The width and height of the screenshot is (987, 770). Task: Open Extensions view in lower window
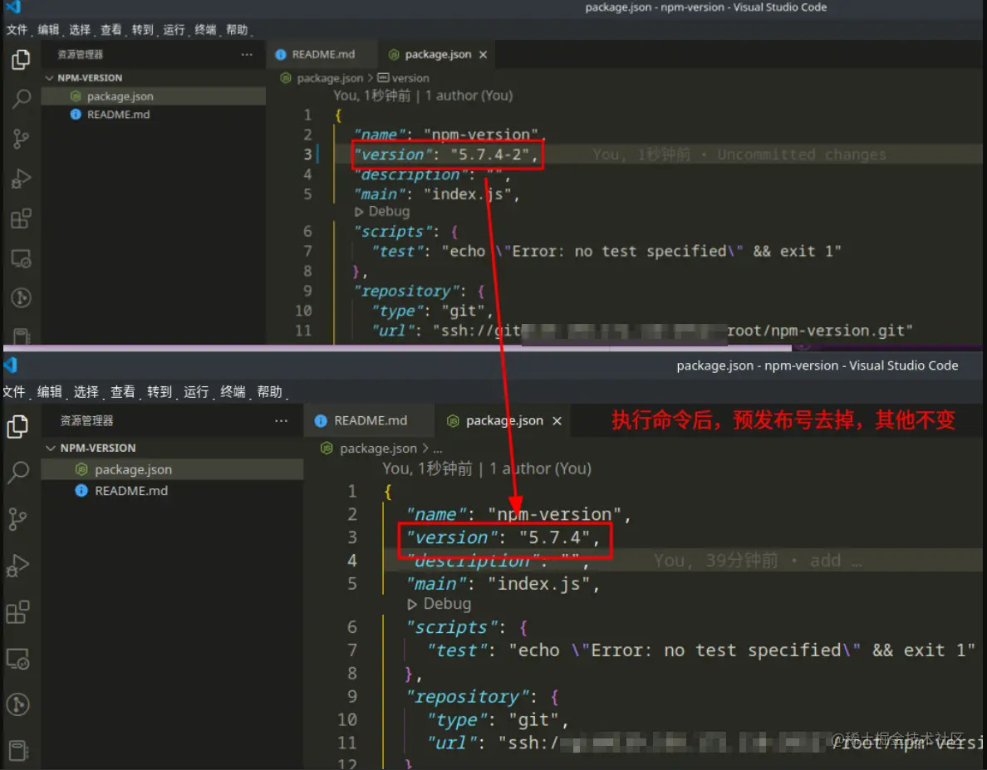(x=17, y=611)
